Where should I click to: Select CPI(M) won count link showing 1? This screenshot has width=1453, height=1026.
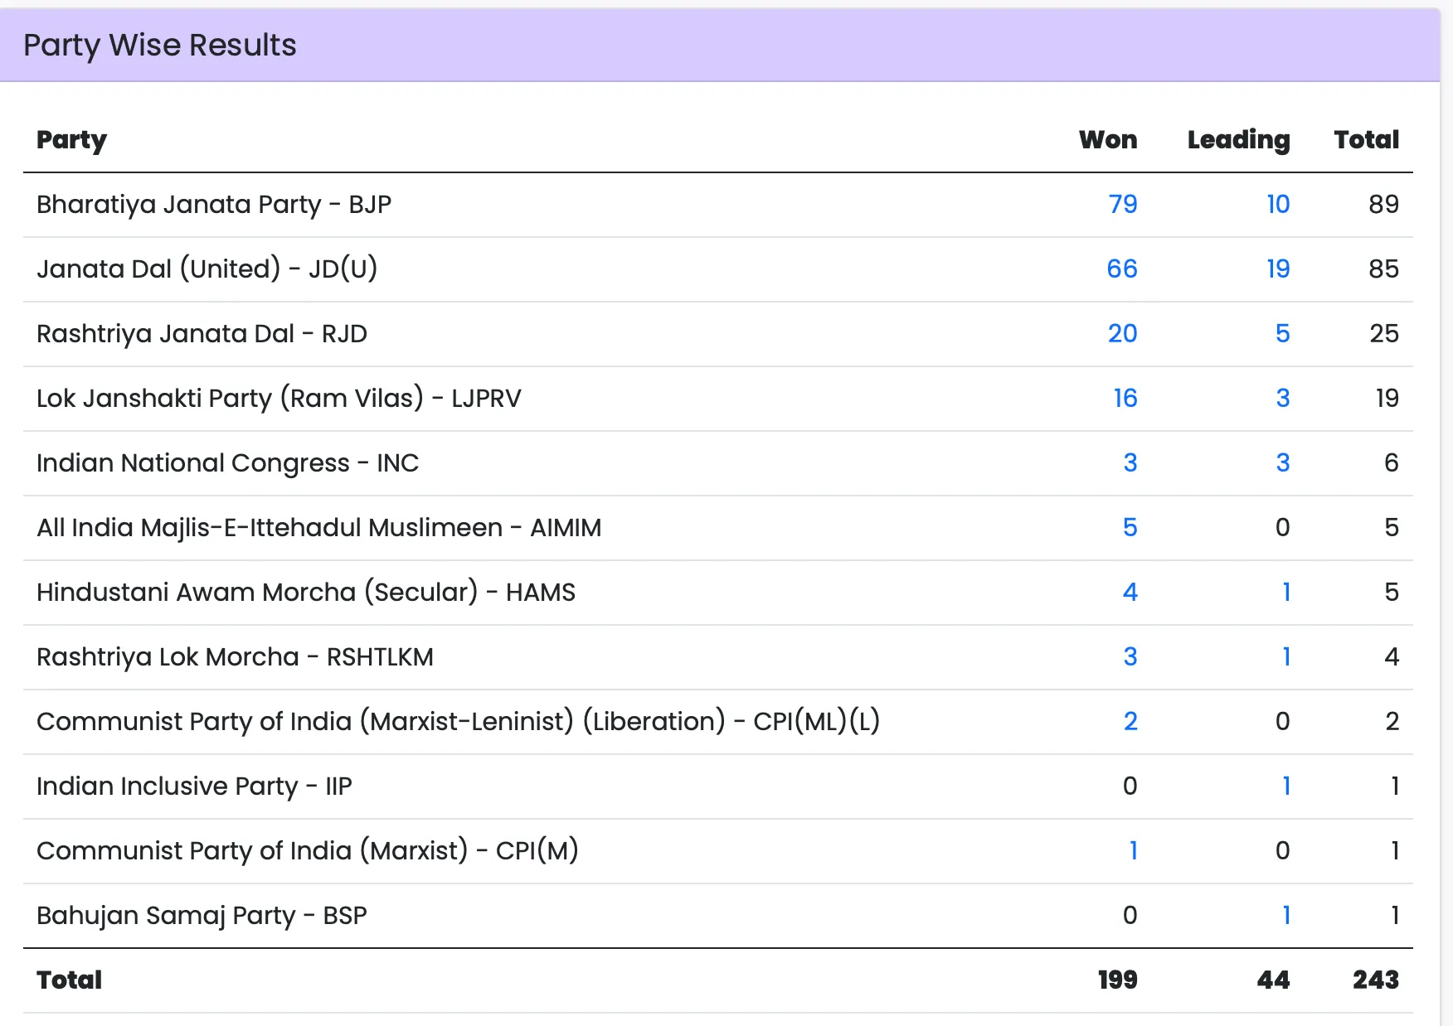click(1133, 850)
